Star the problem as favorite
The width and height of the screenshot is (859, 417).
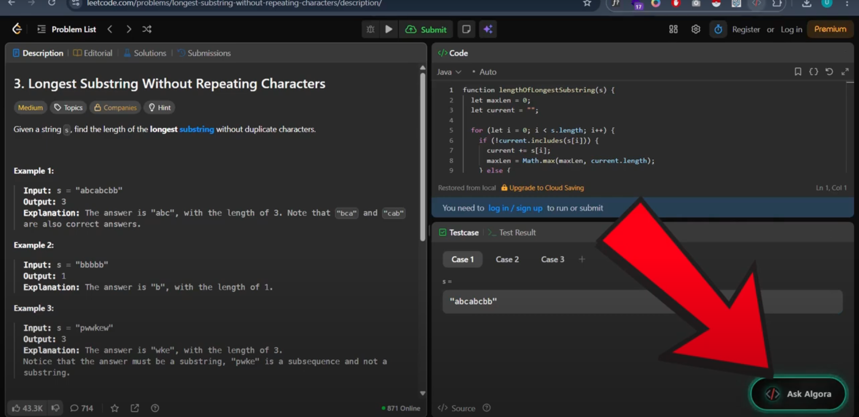pyautogui.click(x=115, y=408)
